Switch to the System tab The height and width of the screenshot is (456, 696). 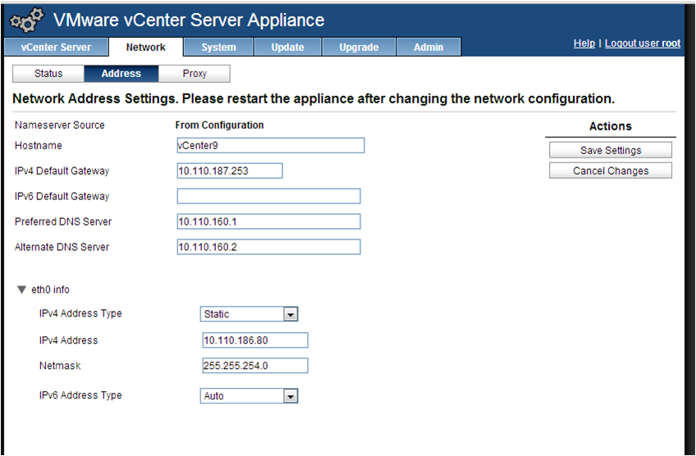click(218, 47)
